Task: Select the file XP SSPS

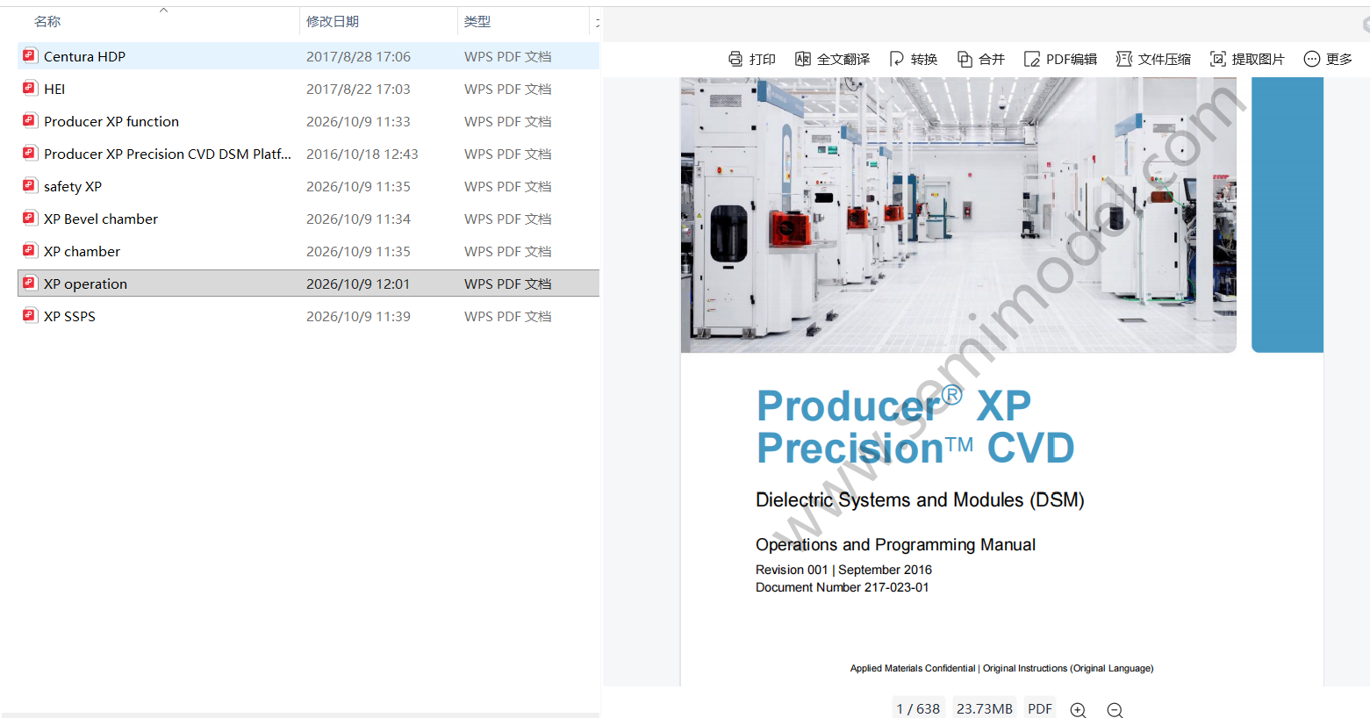Action: point(70,316)
